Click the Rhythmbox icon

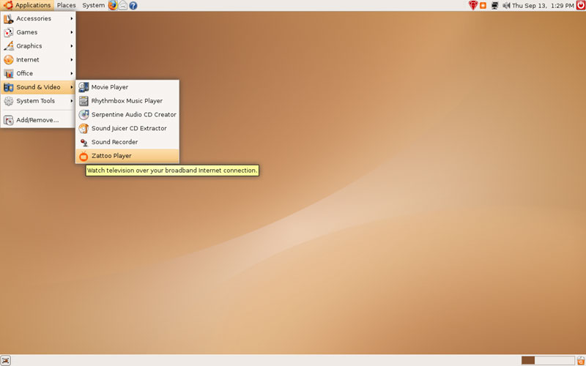pos(84,101)
